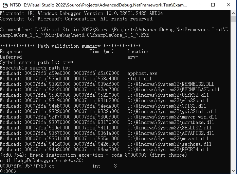Click RPCRT4 base address 00007ffa`94d80000
Viewport: 237px width, 174px height.
[x=48, y=149]
